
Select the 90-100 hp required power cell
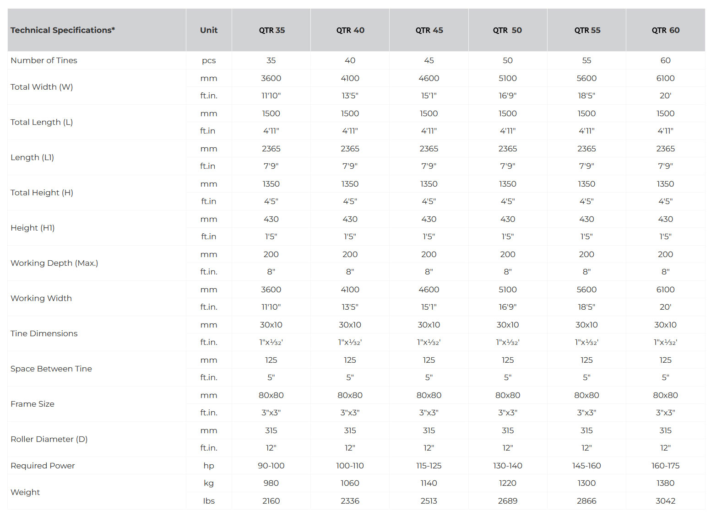[x=271, y=466]
